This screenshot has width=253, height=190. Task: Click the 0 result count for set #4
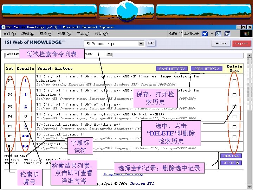click(x=26, y=116)
